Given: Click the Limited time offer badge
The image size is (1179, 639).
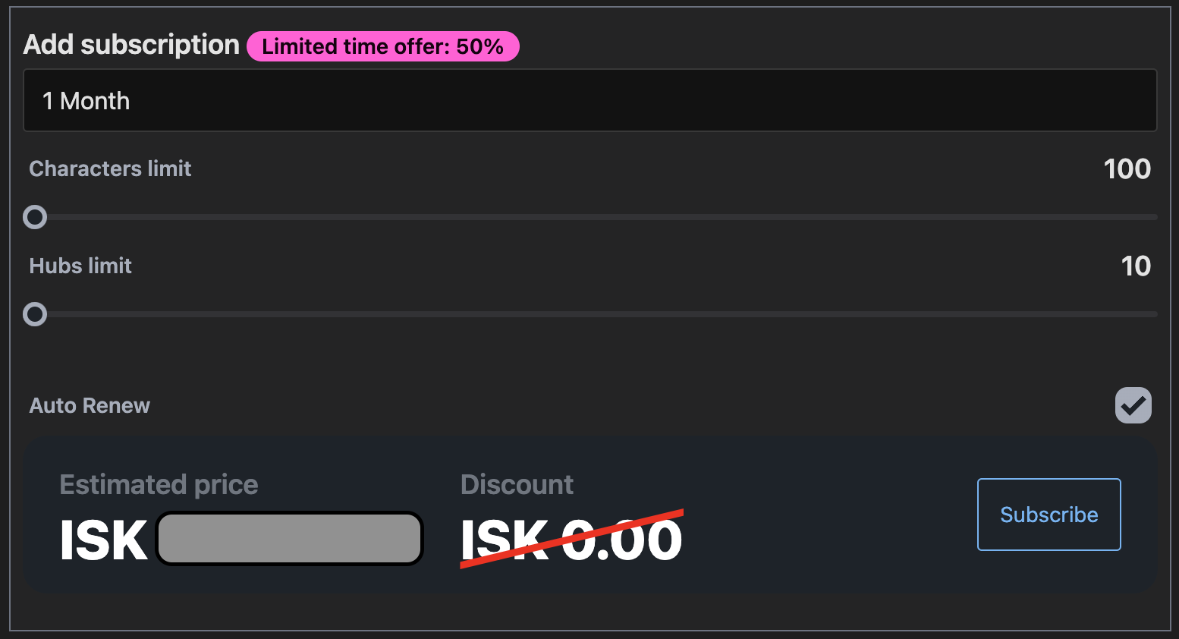Looking at the screenshot, I should coord(382,46).
